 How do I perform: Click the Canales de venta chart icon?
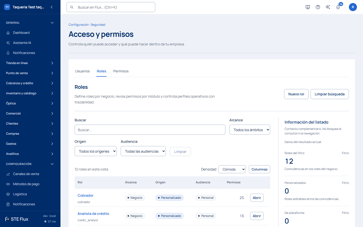pos(8,174)
